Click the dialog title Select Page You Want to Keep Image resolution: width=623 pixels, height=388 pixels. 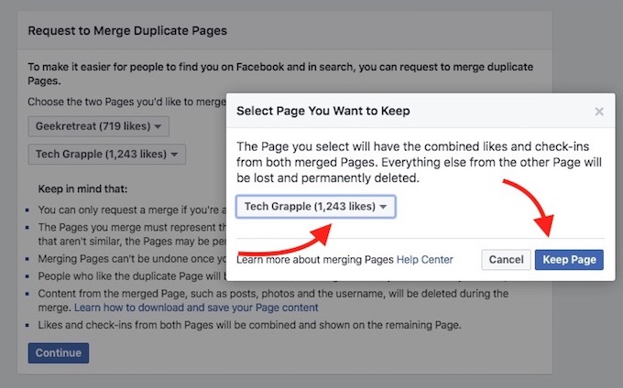pyautogui.click(x=323, y=111)
